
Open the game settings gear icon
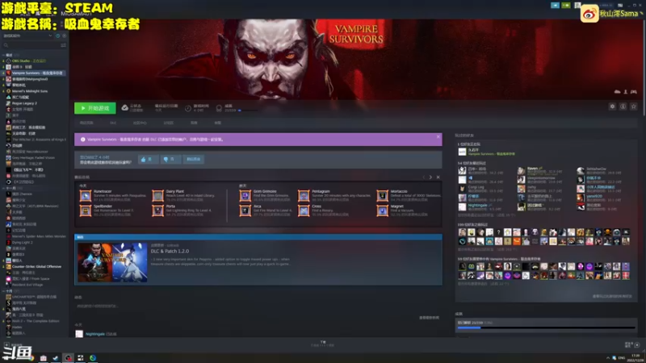pos(612,106)
